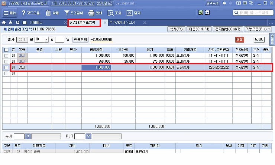This screenshot has width=275, height=165.
Task: Switch to the 매입매출전표입력 tab
Action: point(82,22)
